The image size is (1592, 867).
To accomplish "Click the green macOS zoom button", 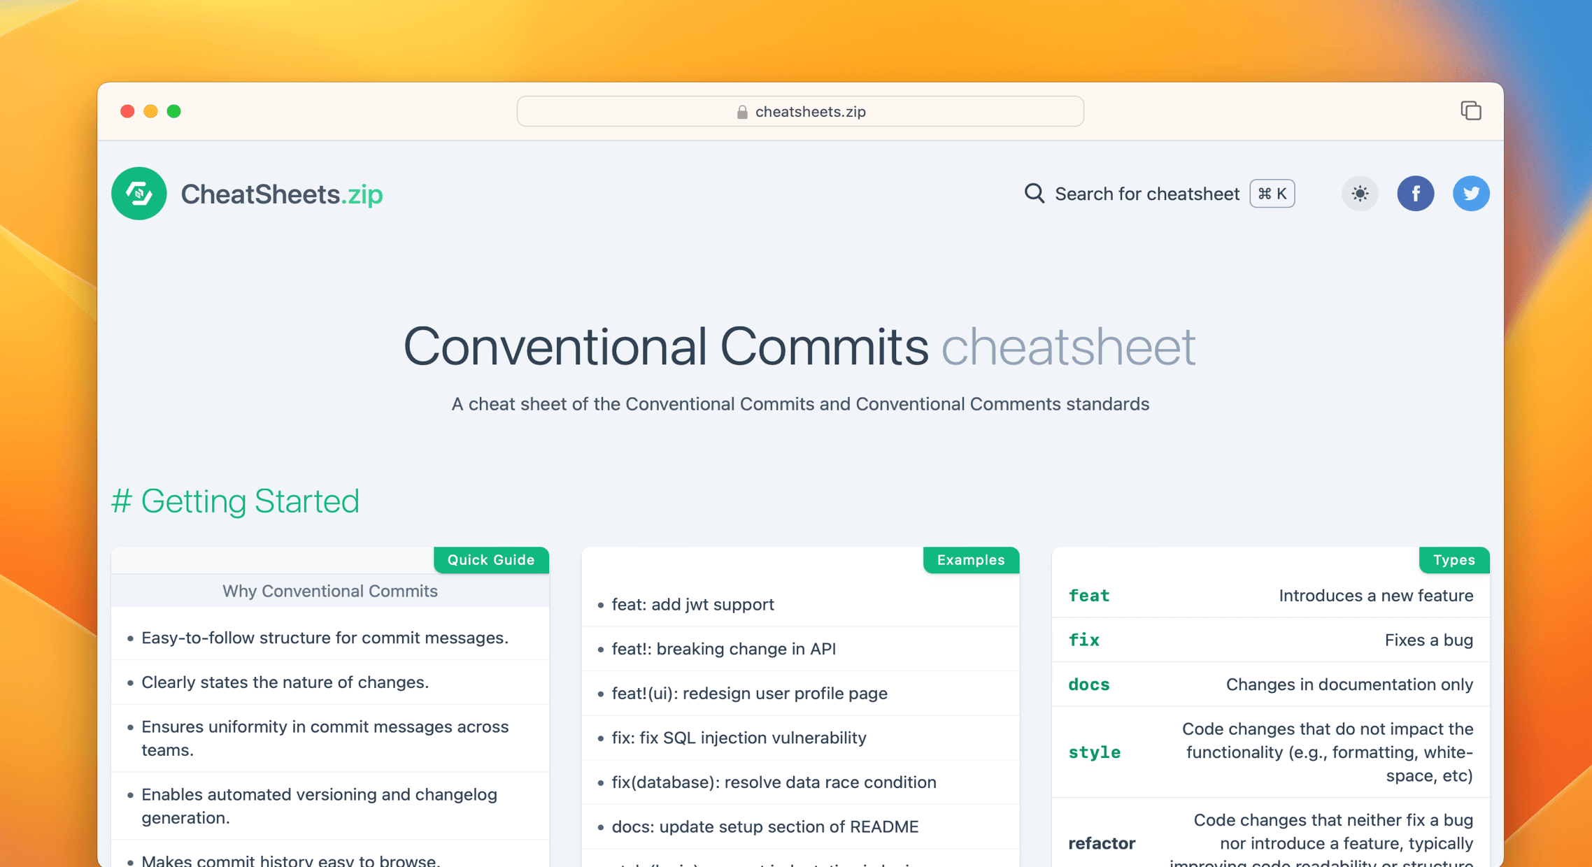I will pos(174,110).
